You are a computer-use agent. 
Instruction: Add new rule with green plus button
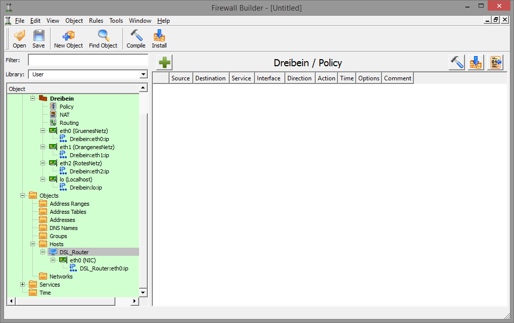point(165,63)
